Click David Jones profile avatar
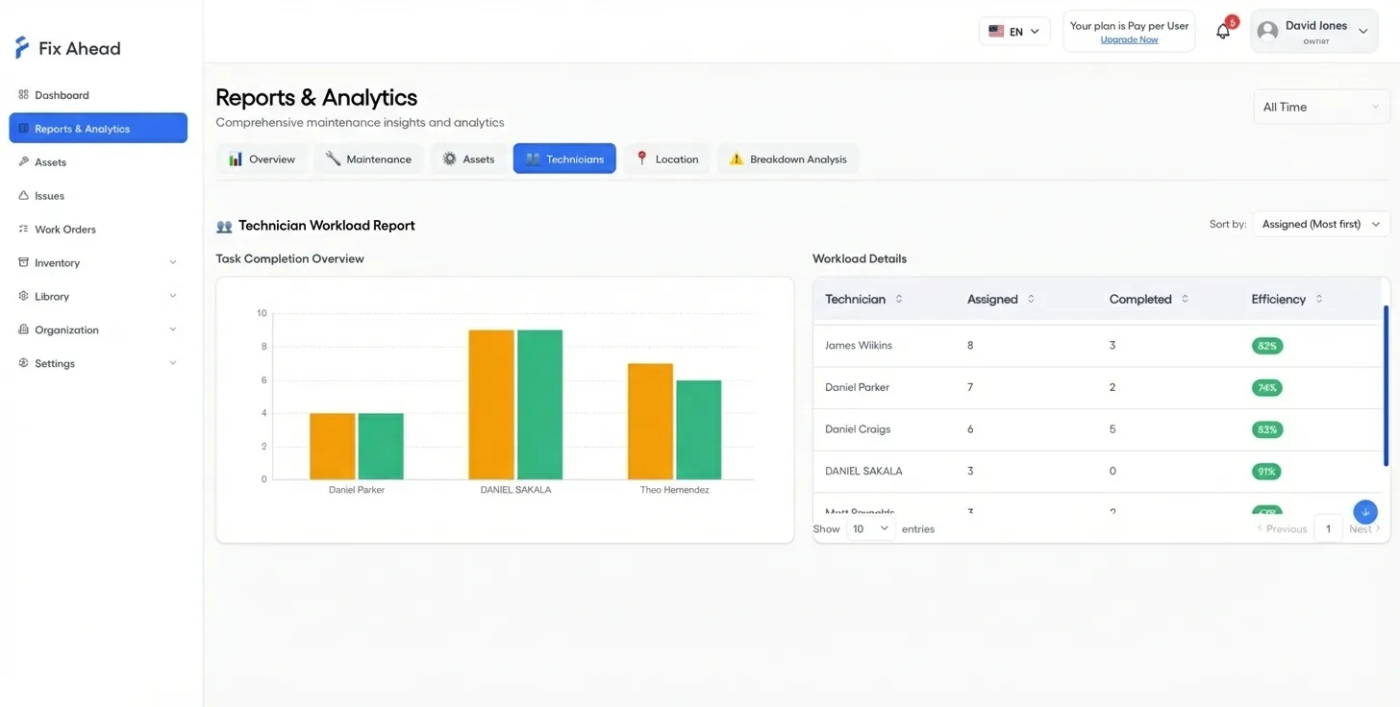Screen dimensions: 1400x707 (x=1267, y=32)
